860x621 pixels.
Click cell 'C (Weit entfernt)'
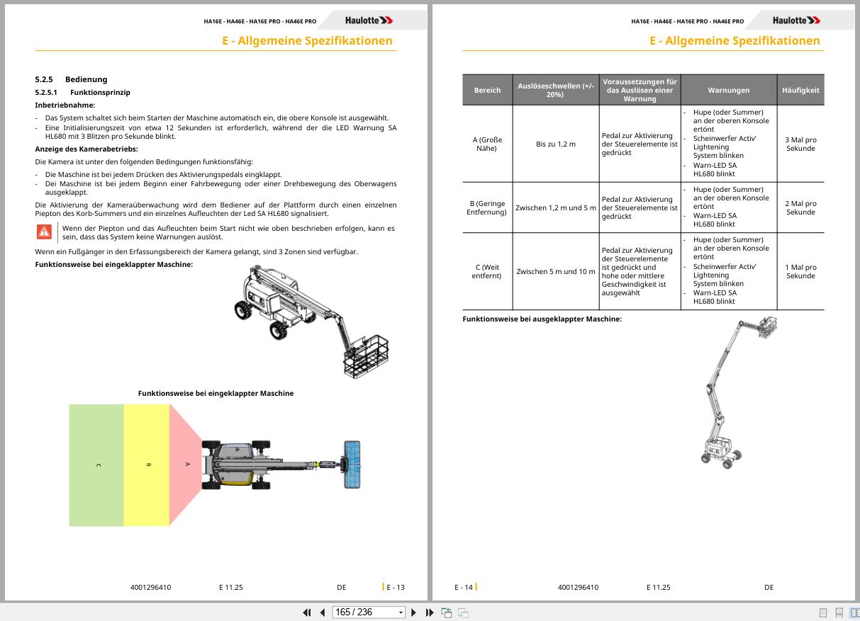pyautogui.click(x=487, y=271)
